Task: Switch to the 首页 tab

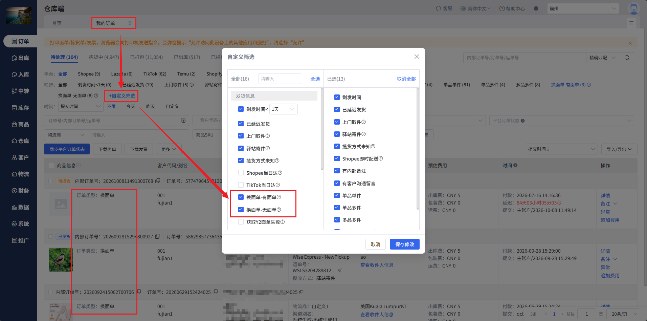Action: click(x=57, y=23)
